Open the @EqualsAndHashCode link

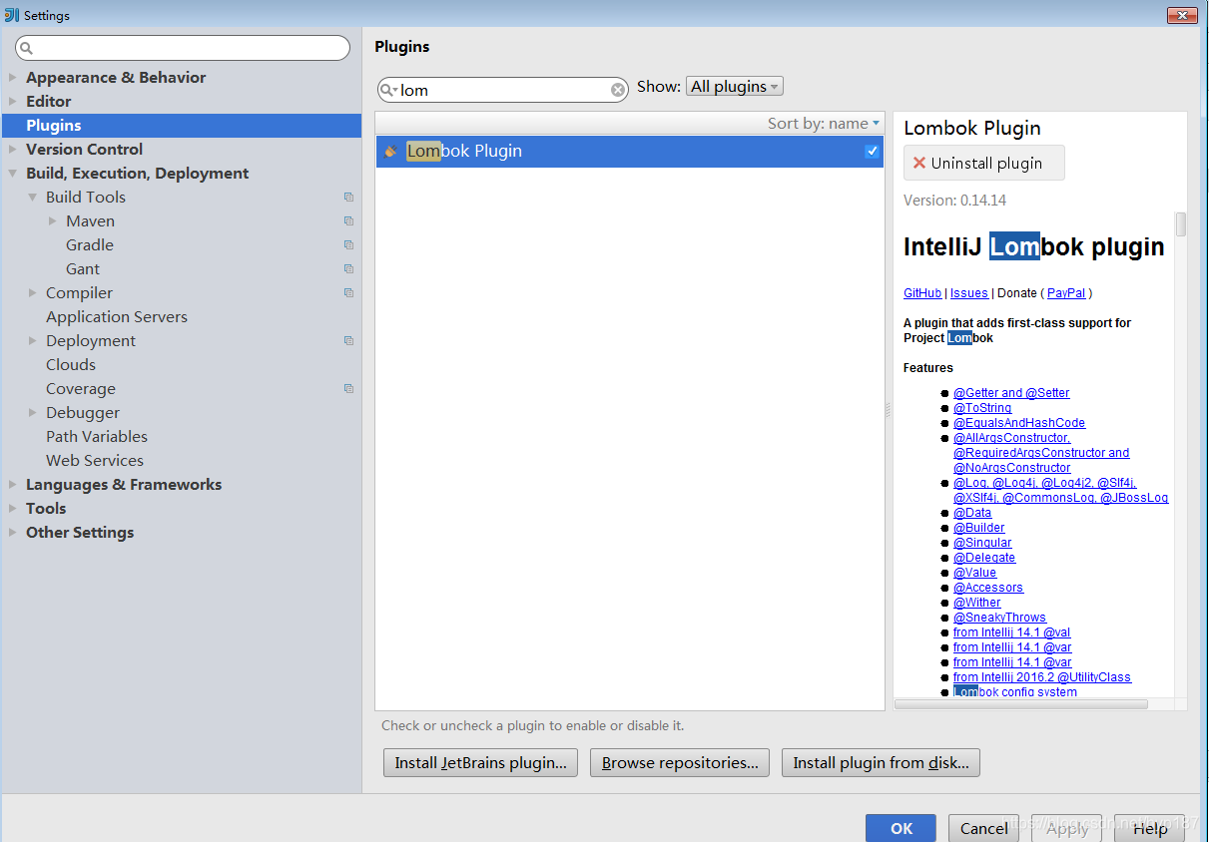(1019, 423)
